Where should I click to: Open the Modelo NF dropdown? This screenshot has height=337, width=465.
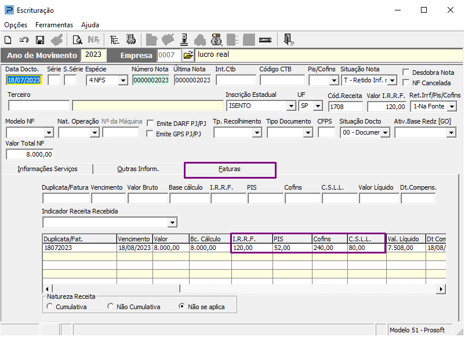(x=49, y=133)
